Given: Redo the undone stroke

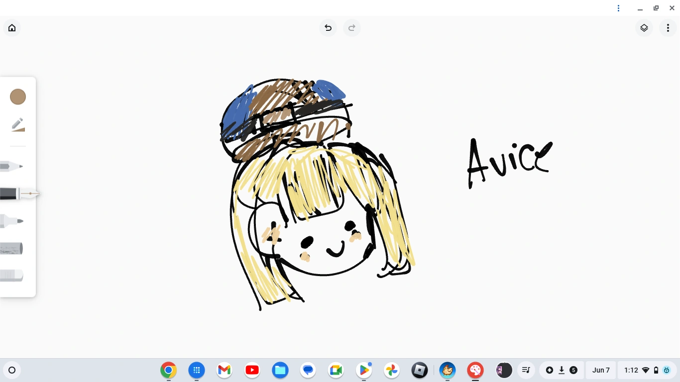Looking at the screenshot, I should tap(352, 28).
